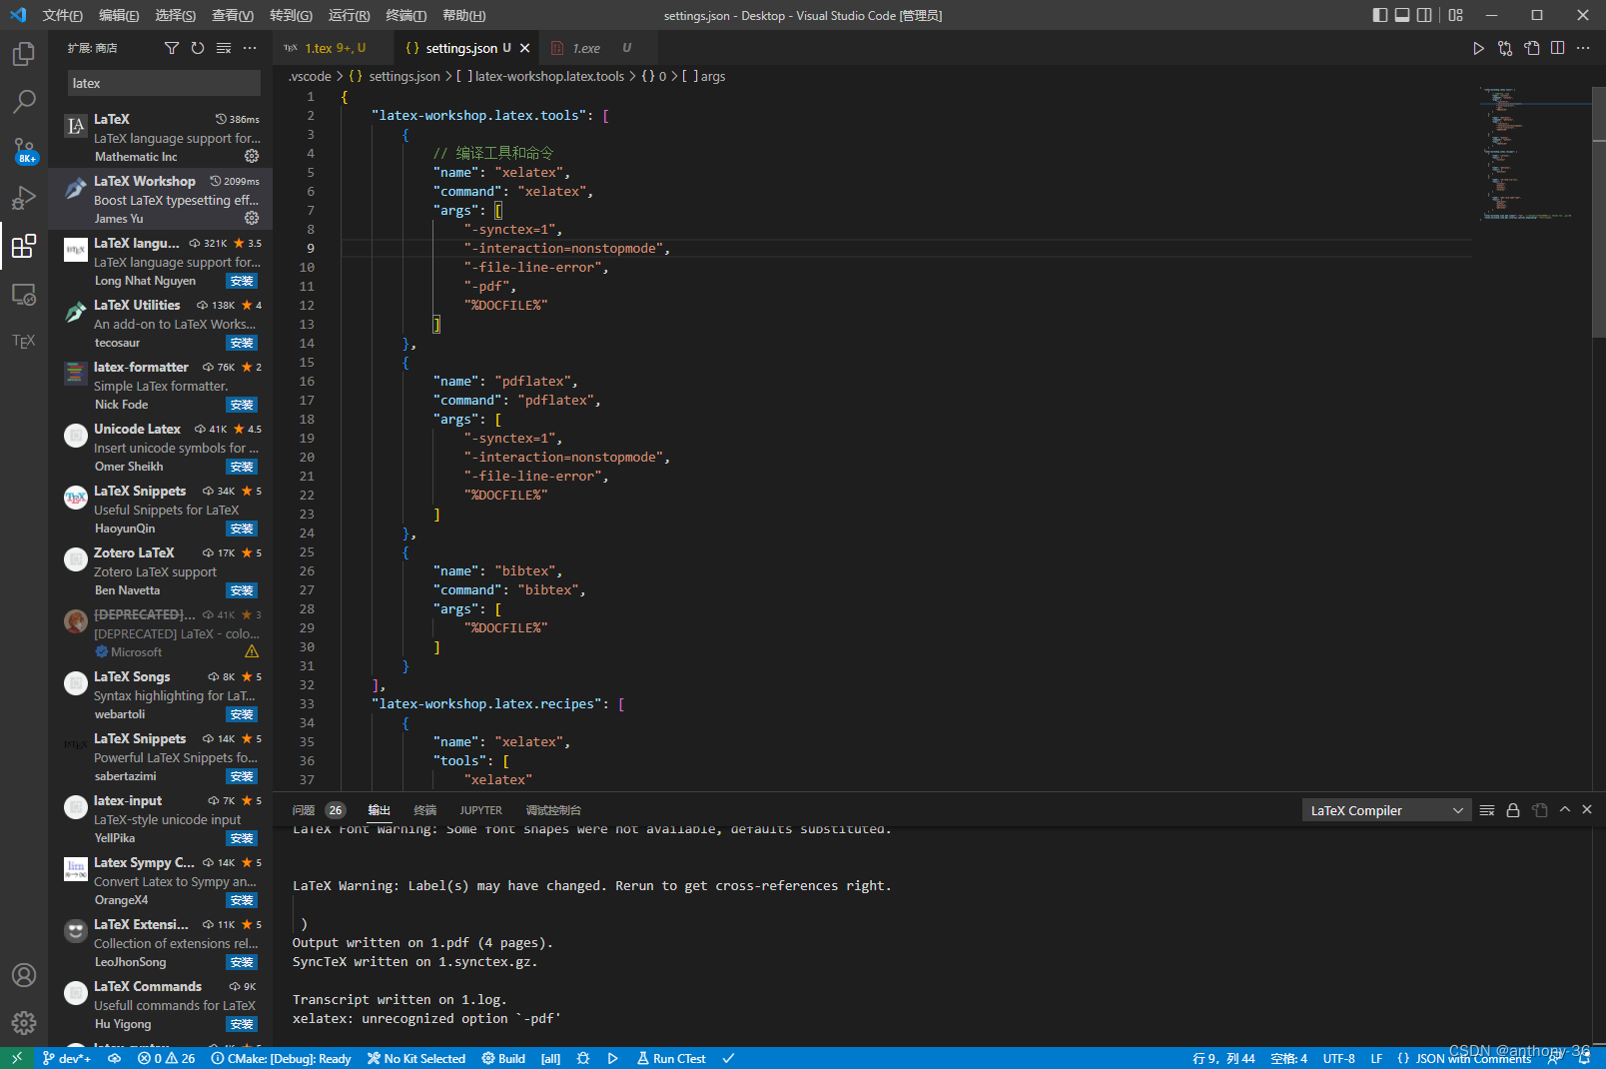1606x1069 pixels.
Task: Close the bottom output panel
Action: (x=1587, y=810)
